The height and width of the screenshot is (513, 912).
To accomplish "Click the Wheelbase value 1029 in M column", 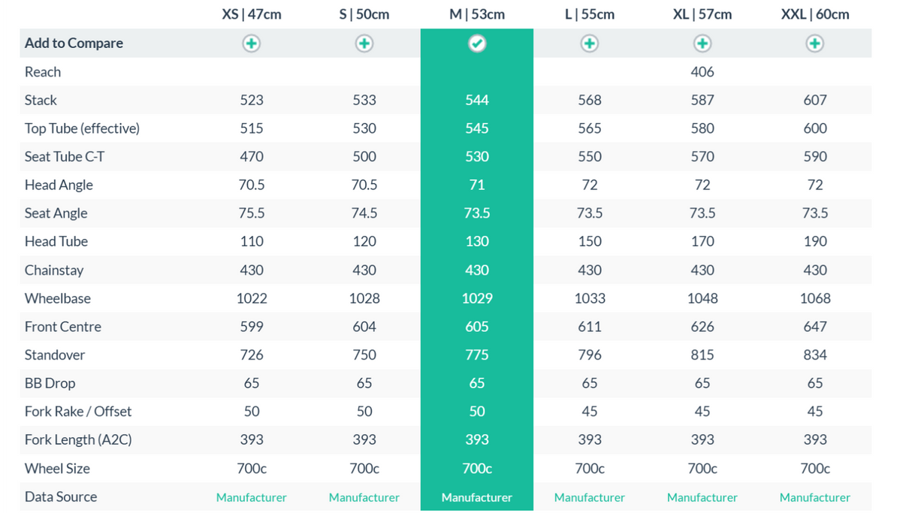I will [477, 298].
